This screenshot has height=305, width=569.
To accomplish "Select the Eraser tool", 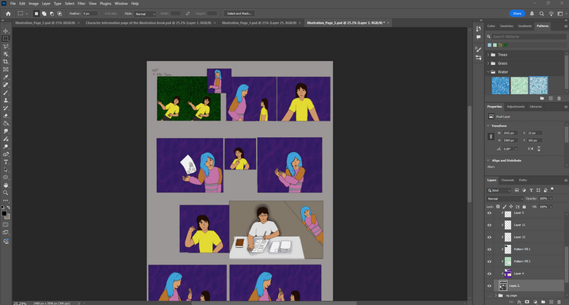I will pyautogui.click(x=6, y=116).
